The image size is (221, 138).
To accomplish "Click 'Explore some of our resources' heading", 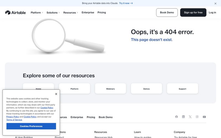I will 59,76.
